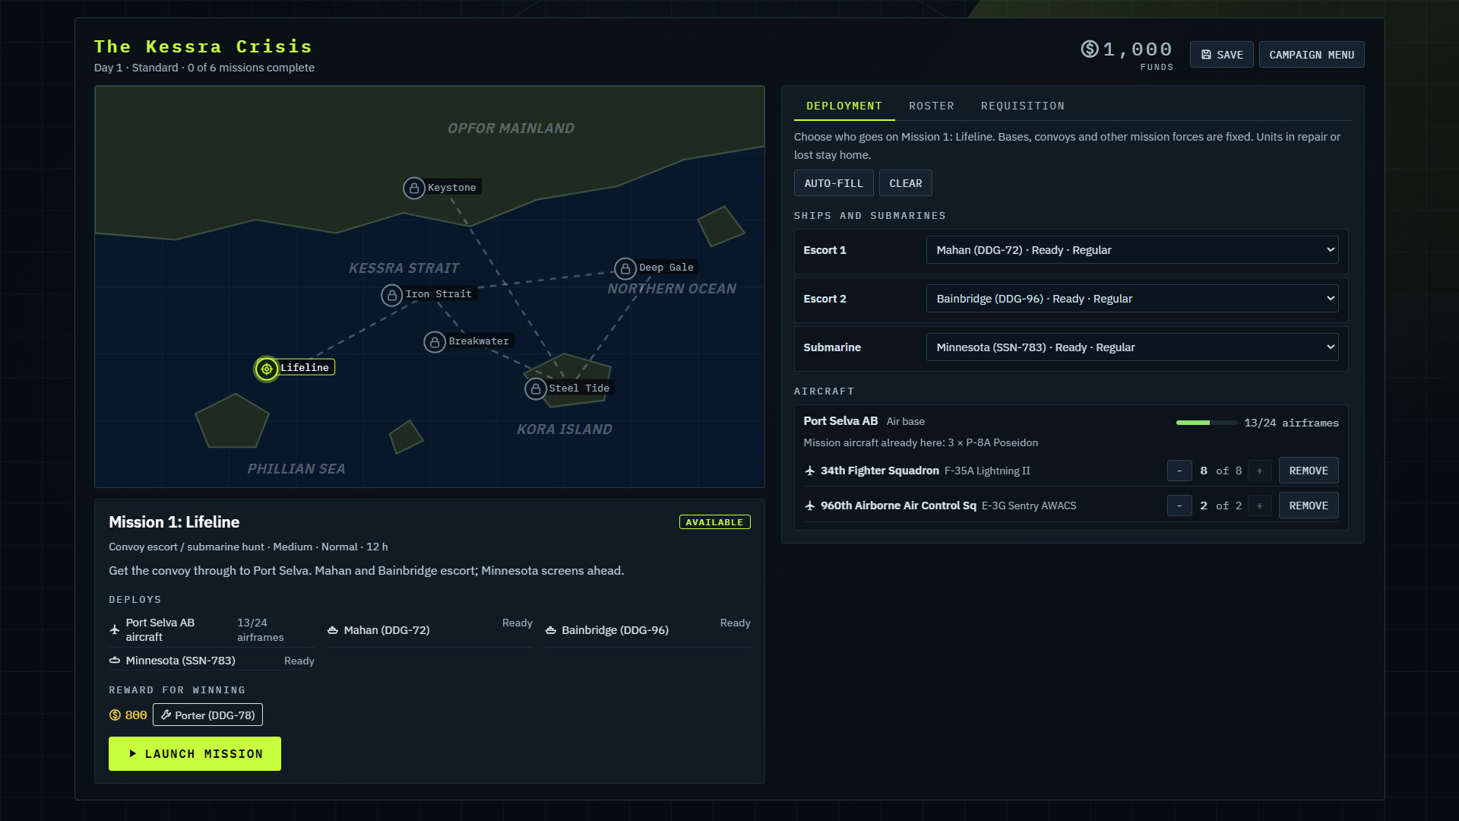
Task: Launch Mission
Action: (x=195, y=754)
